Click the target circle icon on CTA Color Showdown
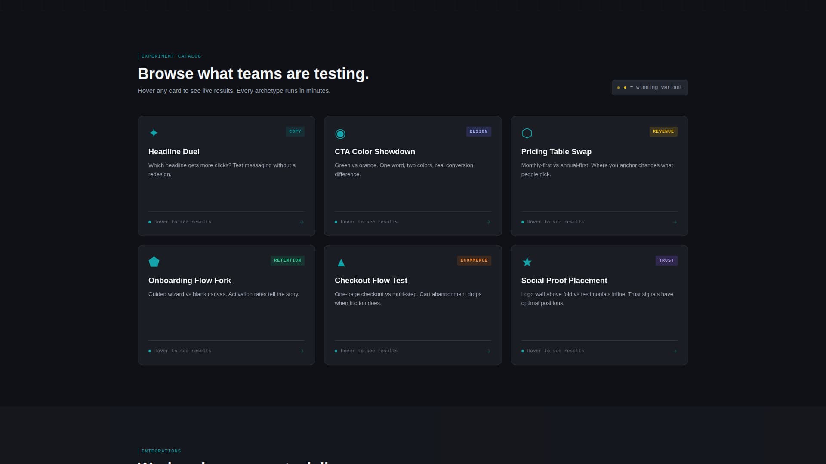 tap(340, 134)
